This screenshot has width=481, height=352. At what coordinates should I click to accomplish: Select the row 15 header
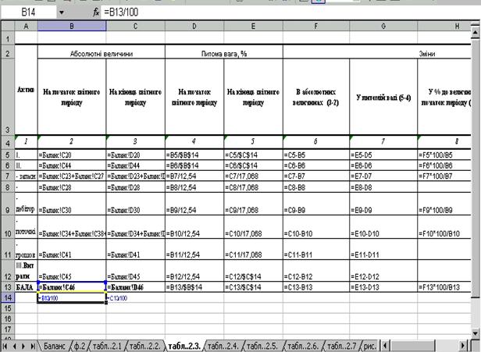(8, 308)
